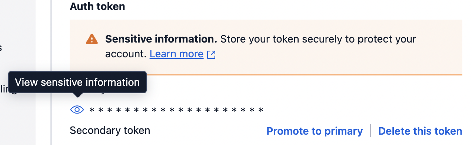
Task: Click the bold Sensitive information text
Action: pos(161,39)
